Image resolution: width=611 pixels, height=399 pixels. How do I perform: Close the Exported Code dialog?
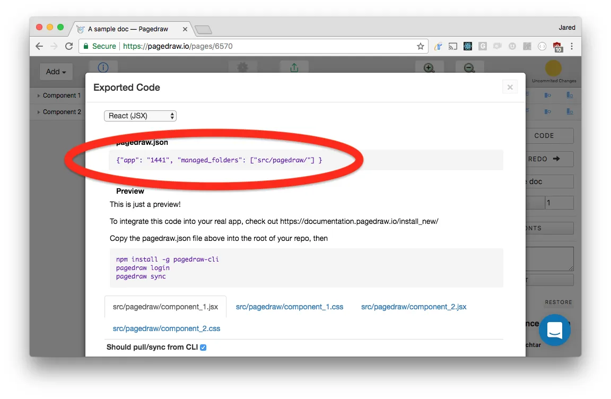(510, 87)
